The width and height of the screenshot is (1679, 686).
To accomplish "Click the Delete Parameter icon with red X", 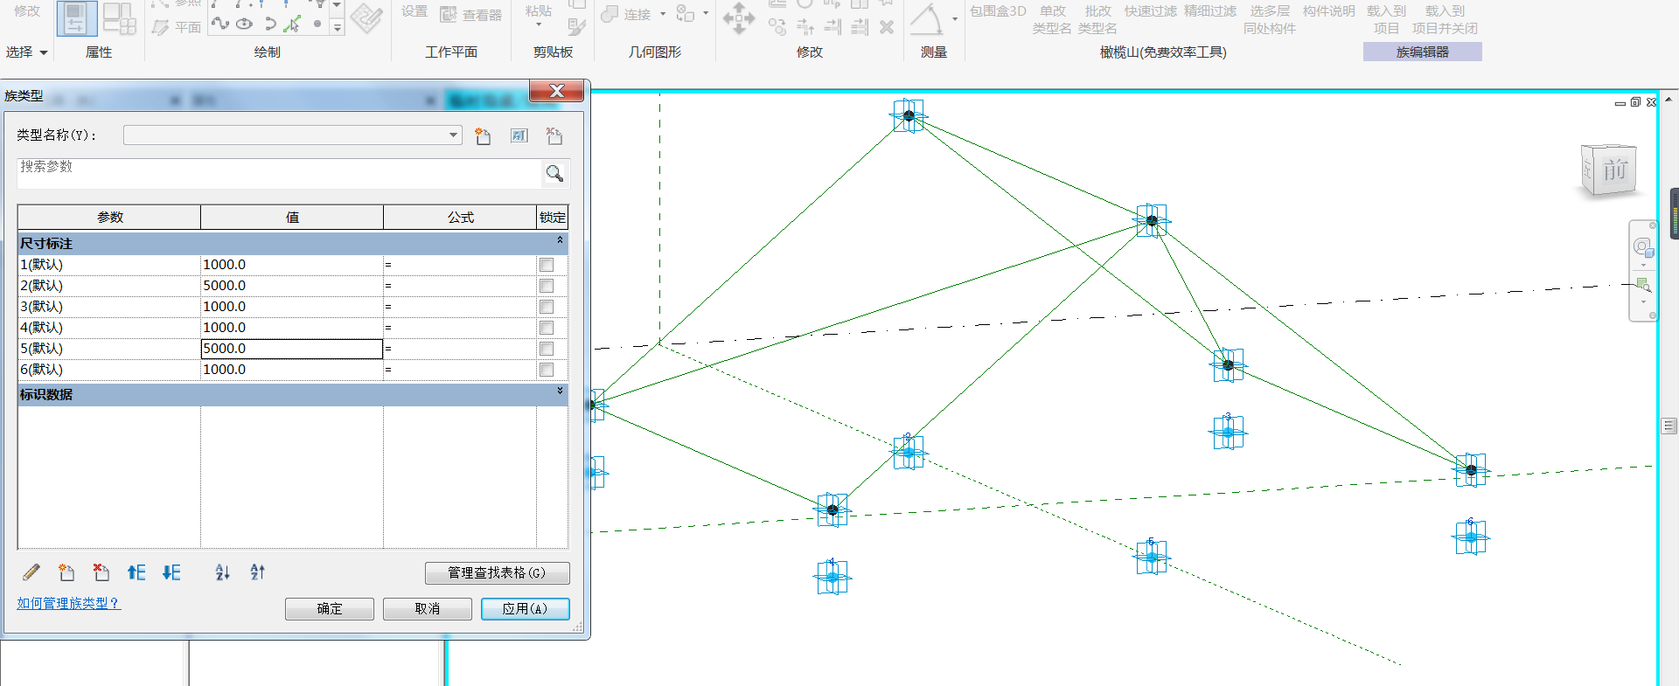I will (101, 572).
